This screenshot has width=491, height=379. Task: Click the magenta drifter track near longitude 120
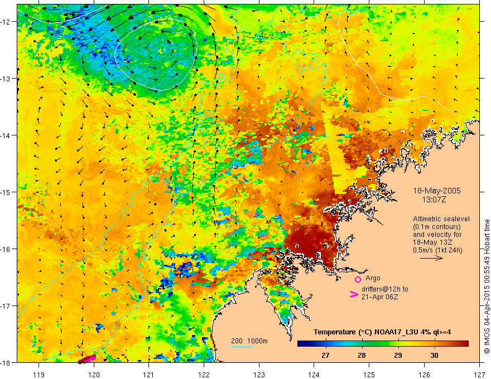coord(87,359)
